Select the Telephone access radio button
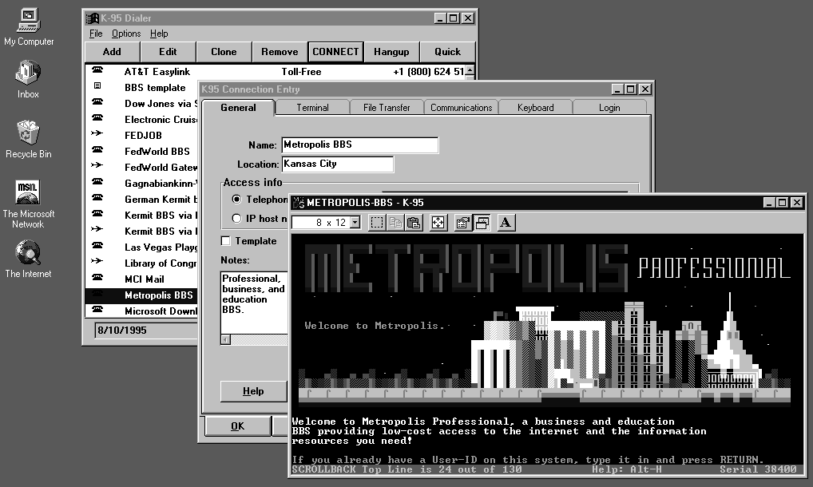Viewport: 813px width, 487px height. (236, 200)
